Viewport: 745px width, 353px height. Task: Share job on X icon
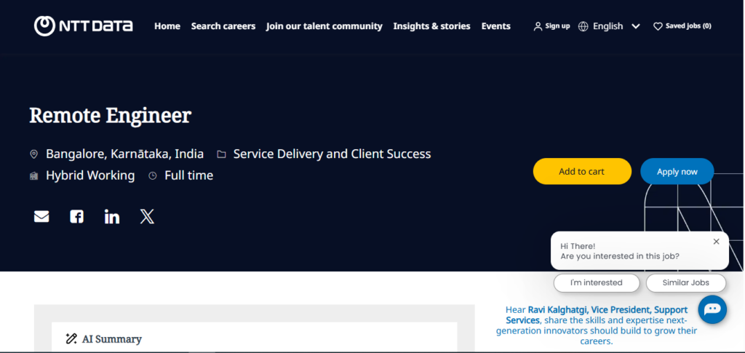147,217
